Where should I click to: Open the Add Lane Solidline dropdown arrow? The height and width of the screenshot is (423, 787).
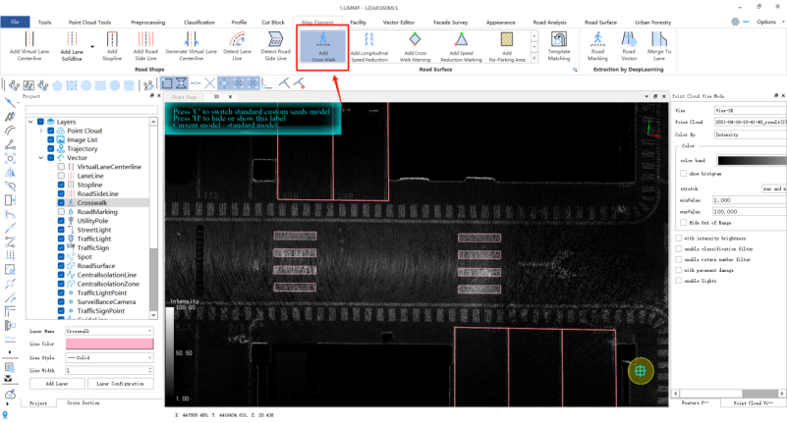point(92,46)
